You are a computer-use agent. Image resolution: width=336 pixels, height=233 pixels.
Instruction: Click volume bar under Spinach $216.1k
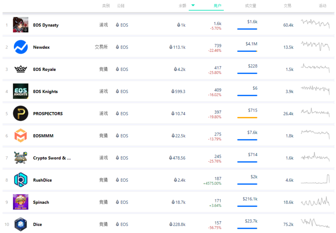[x=247, y=206]
